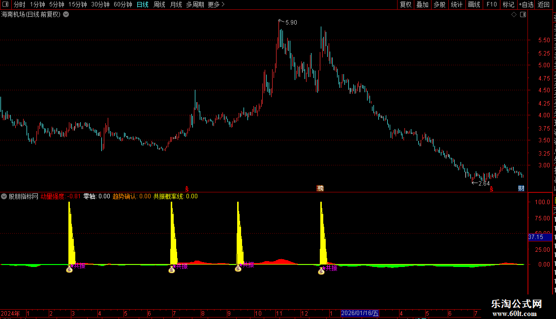Click the 2026/01/16/五 date marker
The width and height of the screenshot is (556, 319).
360,313
